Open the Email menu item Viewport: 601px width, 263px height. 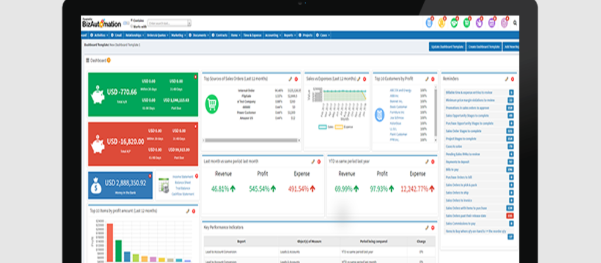tap(117, 35)
